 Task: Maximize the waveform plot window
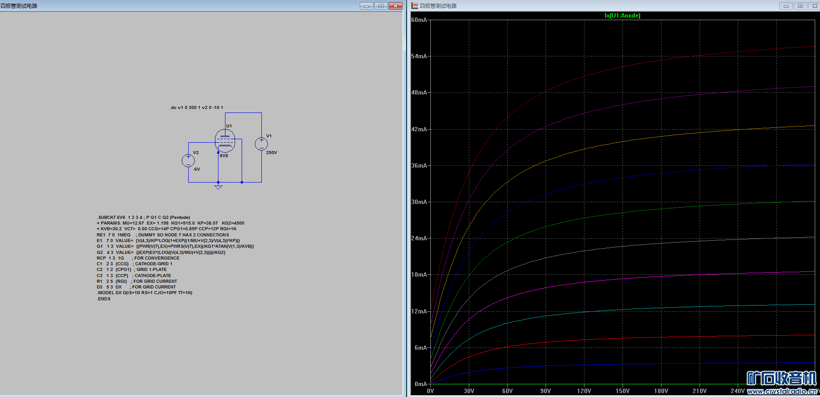click(x=800, y=6)
